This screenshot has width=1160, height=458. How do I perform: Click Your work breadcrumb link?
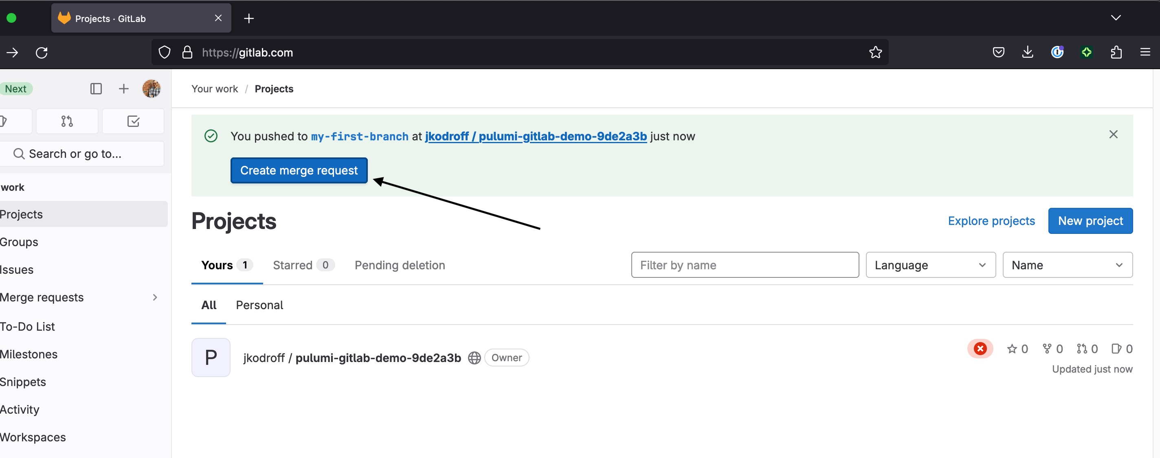click(x=214, y=89)
